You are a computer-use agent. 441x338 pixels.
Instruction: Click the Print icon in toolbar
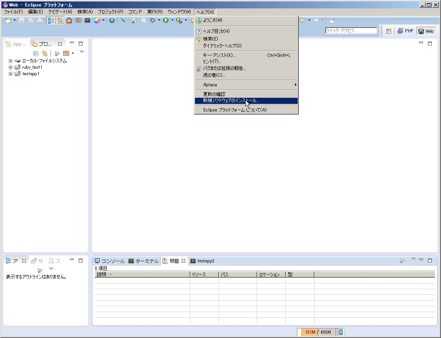[40, 20]
